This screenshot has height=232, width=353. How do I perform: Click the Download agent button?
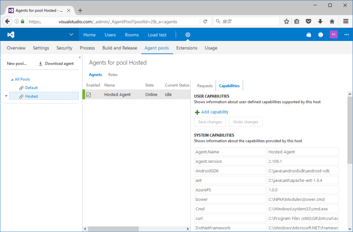click(56, 64)
